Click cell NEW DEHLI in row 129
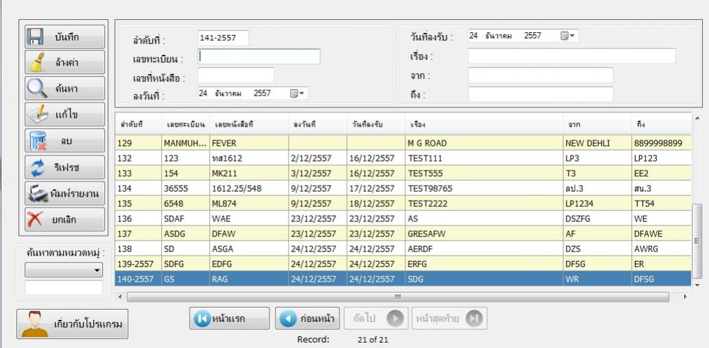This screenshot has height=348, width=709. (597, 143)
